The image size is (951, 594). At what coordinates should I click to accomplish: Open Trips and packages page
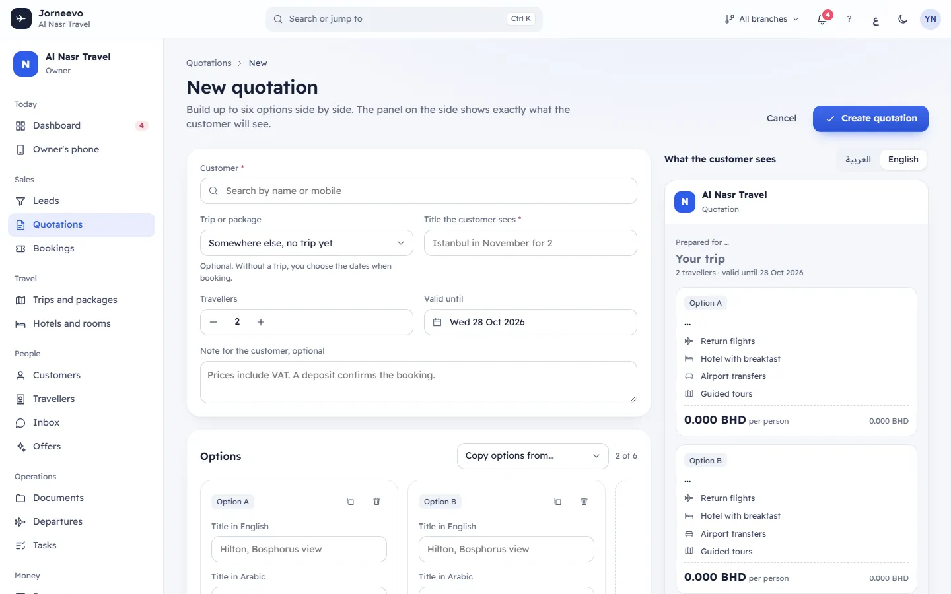pos(81,300)
